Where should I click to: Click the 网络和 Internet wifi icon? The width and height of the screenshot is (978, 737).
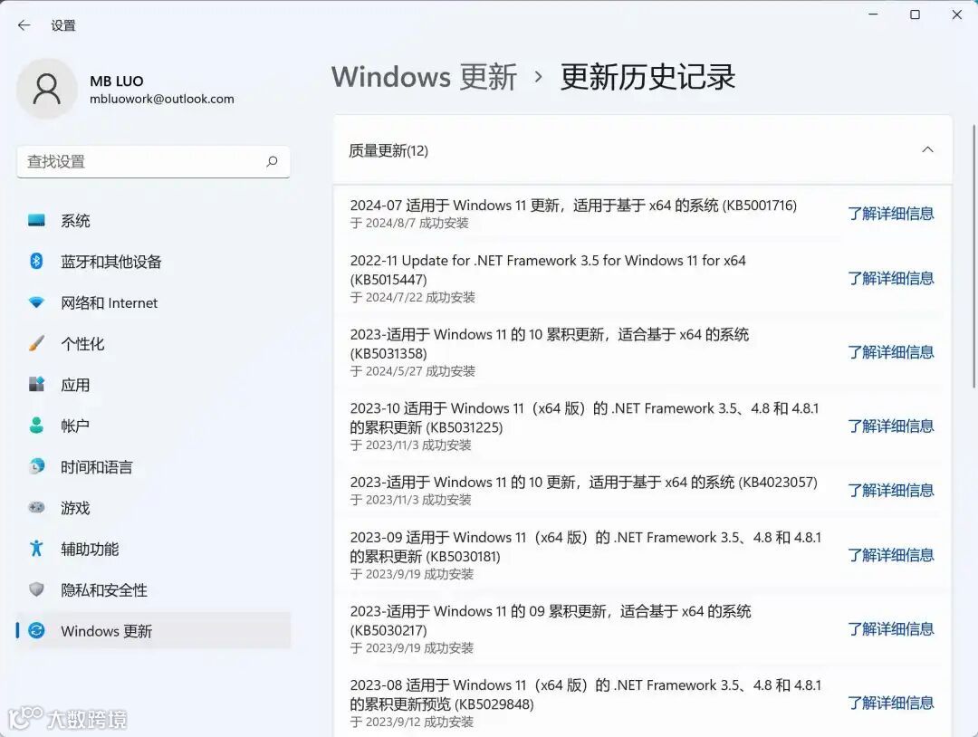pos(36,302)
